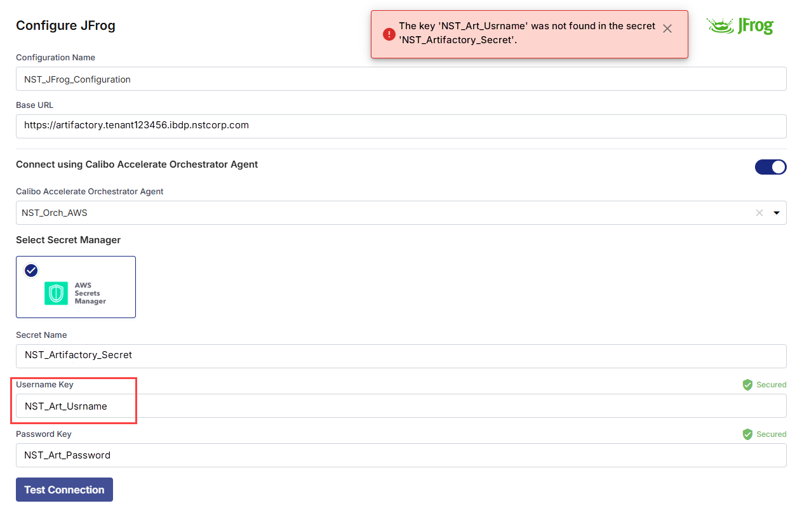Disable Connect using Calibo Accelerate Orchestrator Agent
Screen dimensions: 802x508
(770, 167)
